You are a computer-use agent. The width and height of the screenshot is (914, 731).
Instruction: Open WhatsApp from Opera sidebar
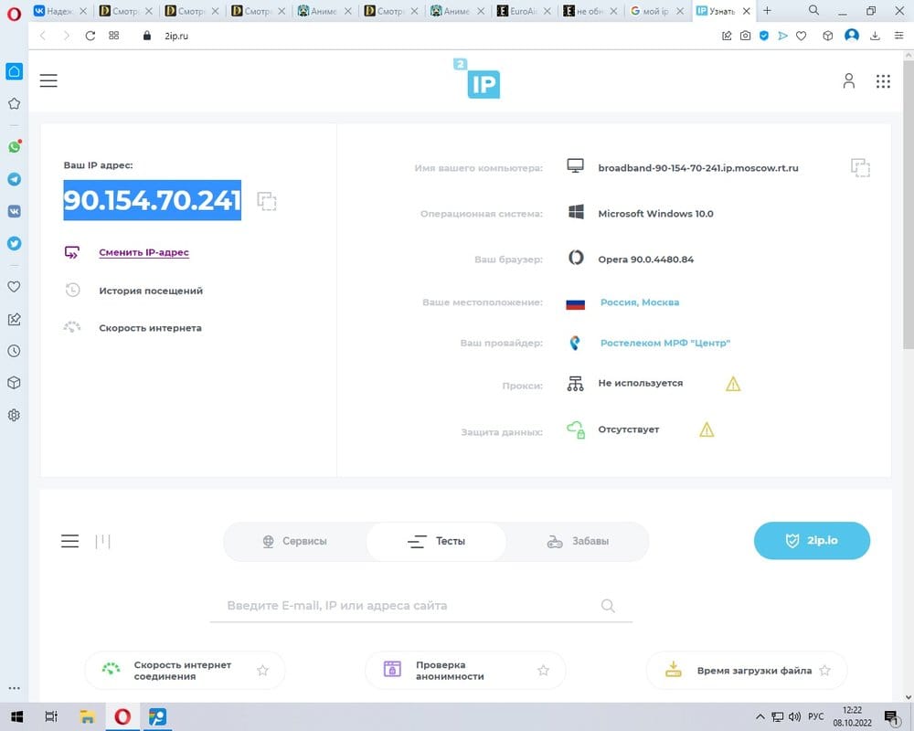coord(15,146)
